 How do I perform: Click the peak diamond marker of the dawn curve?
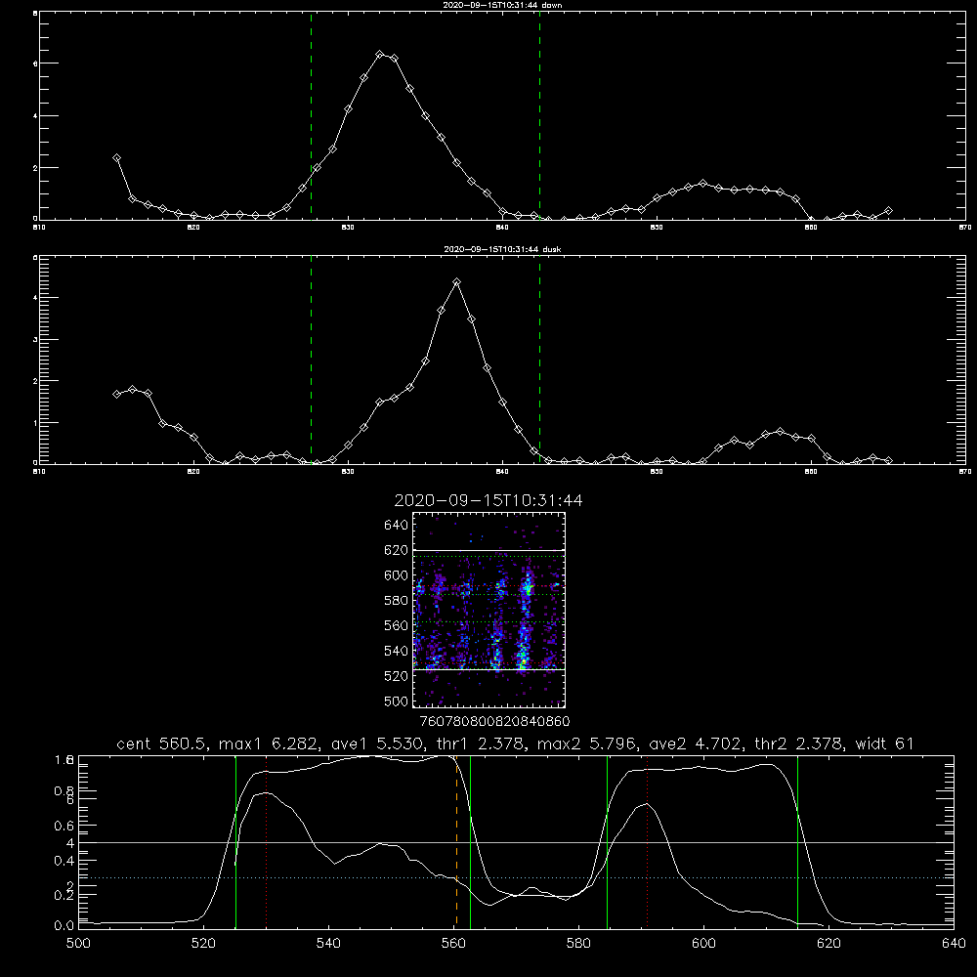(379, 54)
